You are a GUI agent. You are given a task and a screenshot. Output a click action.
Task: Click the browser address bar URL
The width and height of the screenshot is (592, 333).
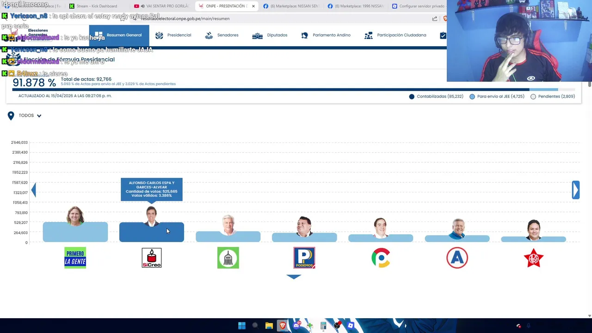[185, 18]
